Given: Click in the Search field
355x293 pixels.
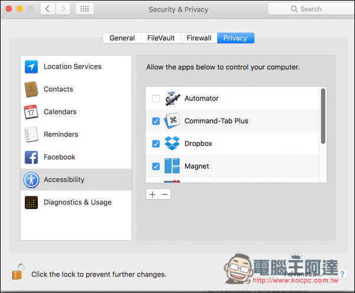Looking at the screenshot, I should pyautogui.click(x=311, y=9).
